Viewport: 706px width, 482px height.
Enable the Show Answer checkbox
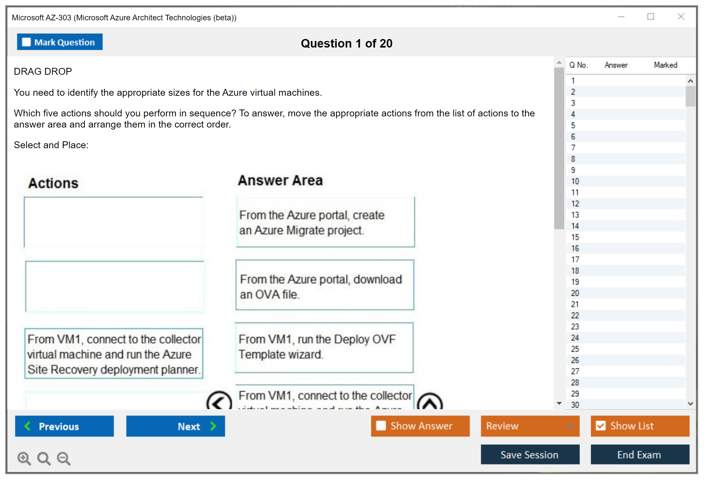pos(381,426)
